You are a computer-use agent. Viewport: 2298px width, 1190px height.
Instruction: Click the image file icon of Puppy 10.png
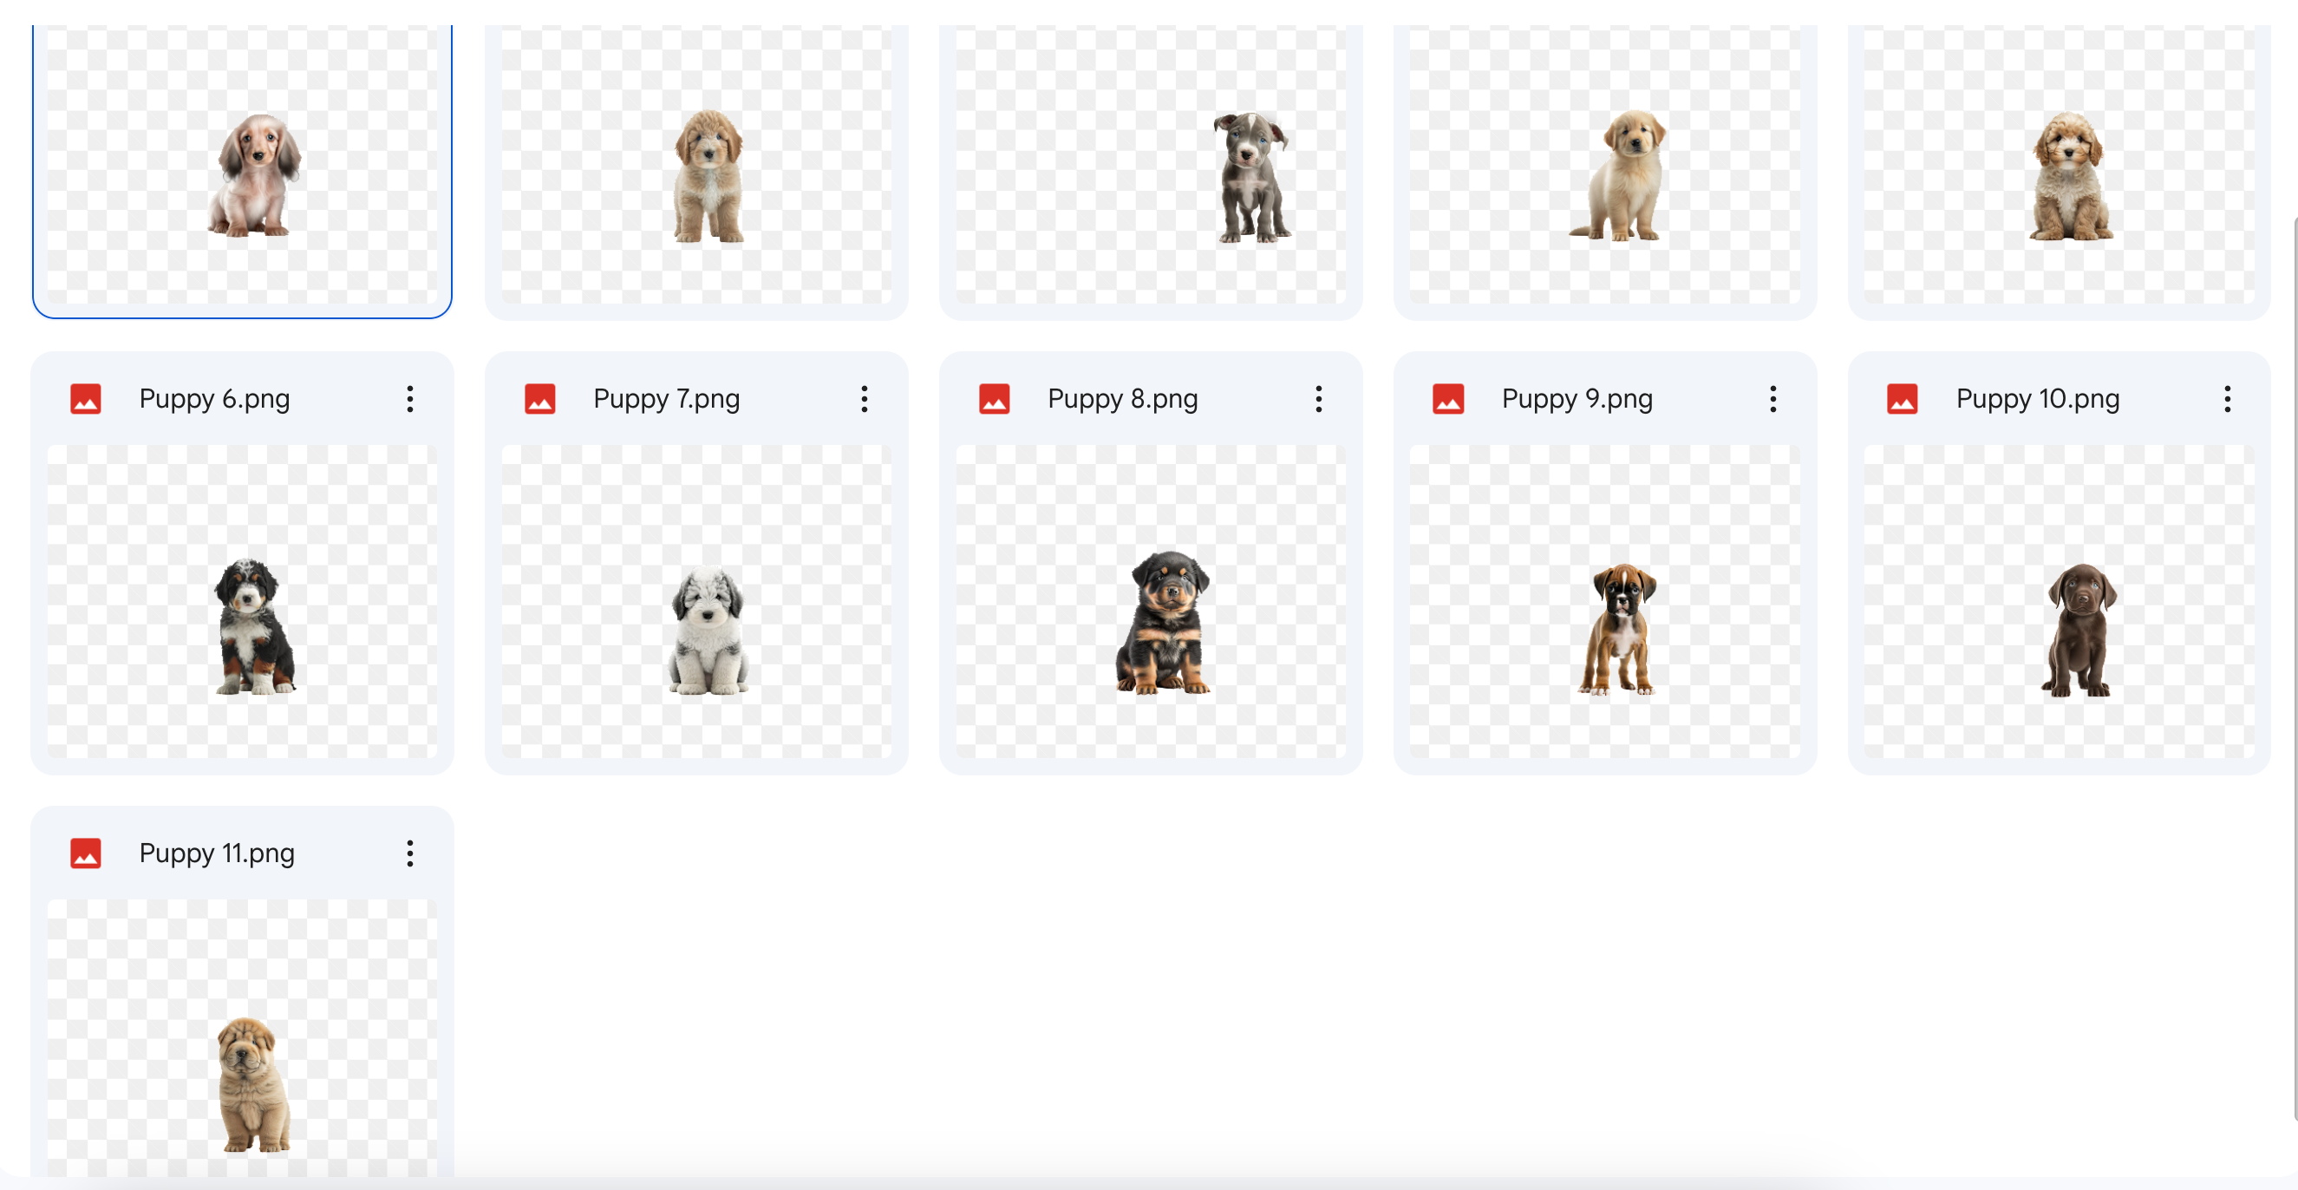click(x=1902, y=399)
